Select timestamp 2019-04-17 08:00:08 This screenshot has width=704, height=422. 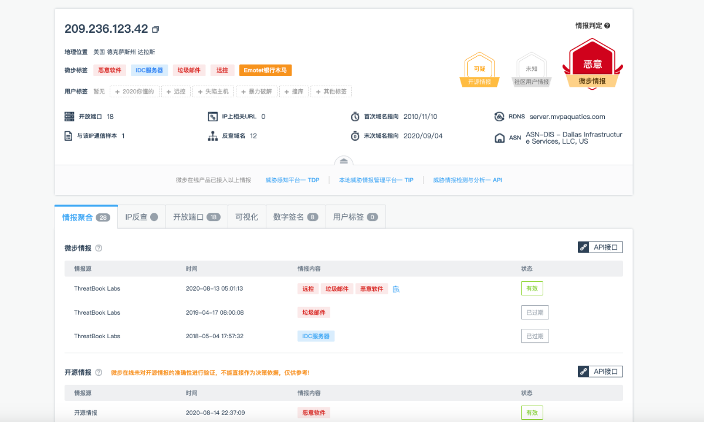214,312
